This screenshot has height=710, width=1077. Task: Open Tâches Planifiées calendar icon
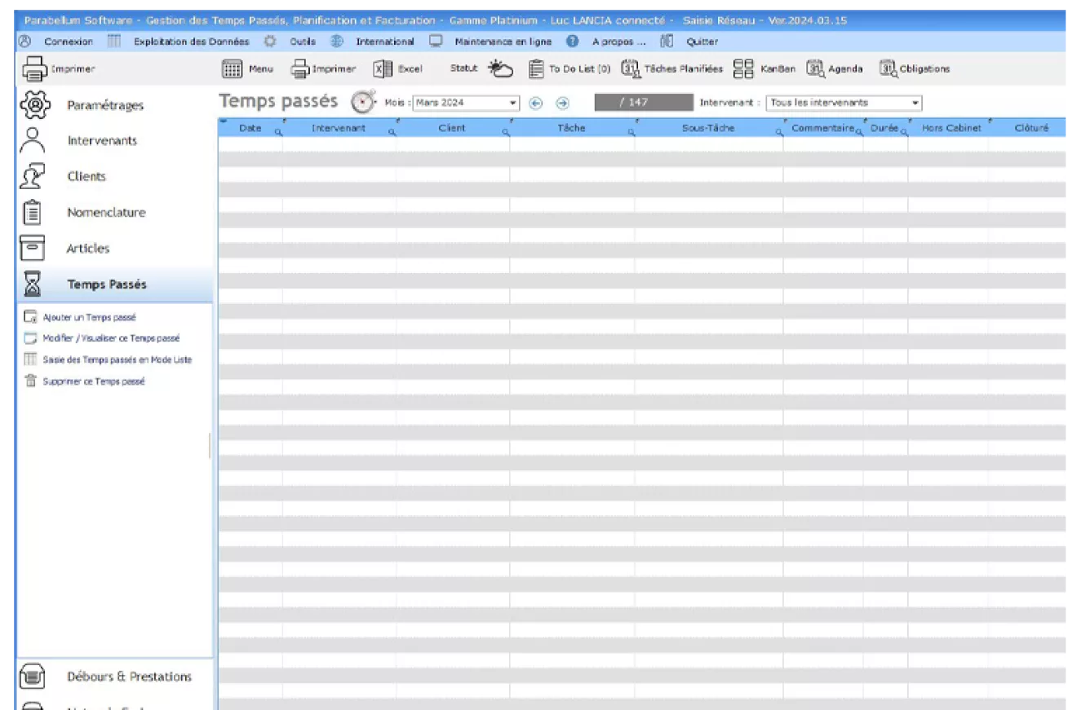pos(630,69)
